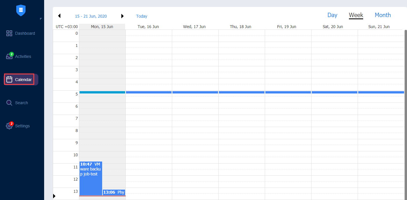Open the 10:47 VMware backup job-test event
Image resolution: width=407 pixels, height=200 pixels.
pyautogui.click(x=91, y=178)
